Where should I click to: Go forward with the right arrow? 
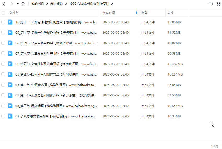pyautogui.click(x=12, y=4)
